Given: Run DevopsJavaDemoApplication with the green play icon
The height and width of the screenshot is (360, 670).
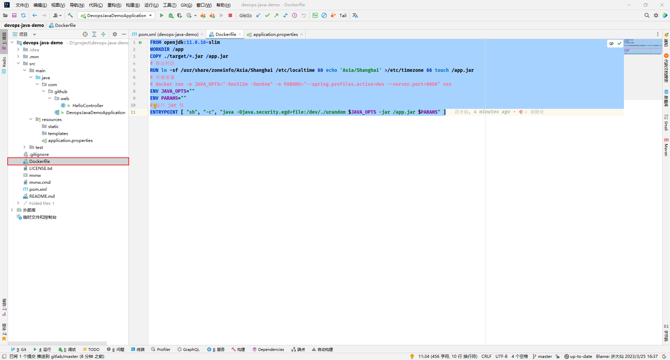Looking at the screenshot, I should point(162,15).
